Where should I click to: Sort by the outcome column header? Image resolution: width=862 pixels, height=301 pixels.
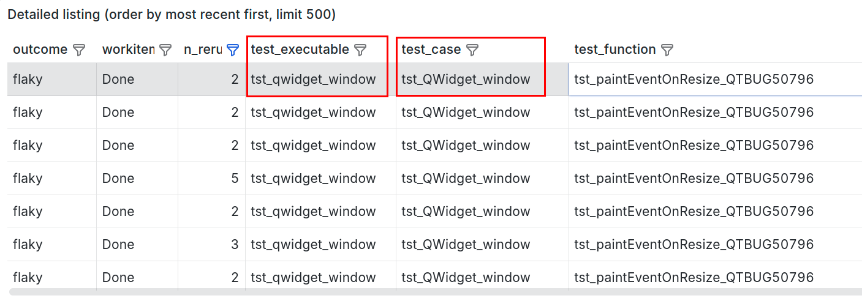(x=40, y=50)
